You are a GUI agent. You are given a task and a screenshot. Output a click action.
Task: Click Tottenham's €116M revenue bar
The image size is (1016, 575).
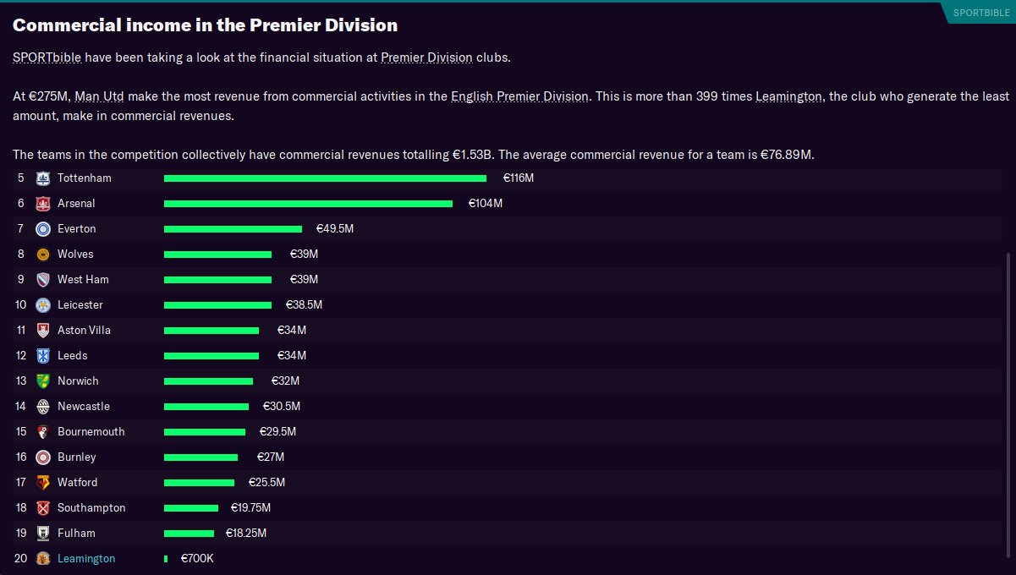(325, 178)
